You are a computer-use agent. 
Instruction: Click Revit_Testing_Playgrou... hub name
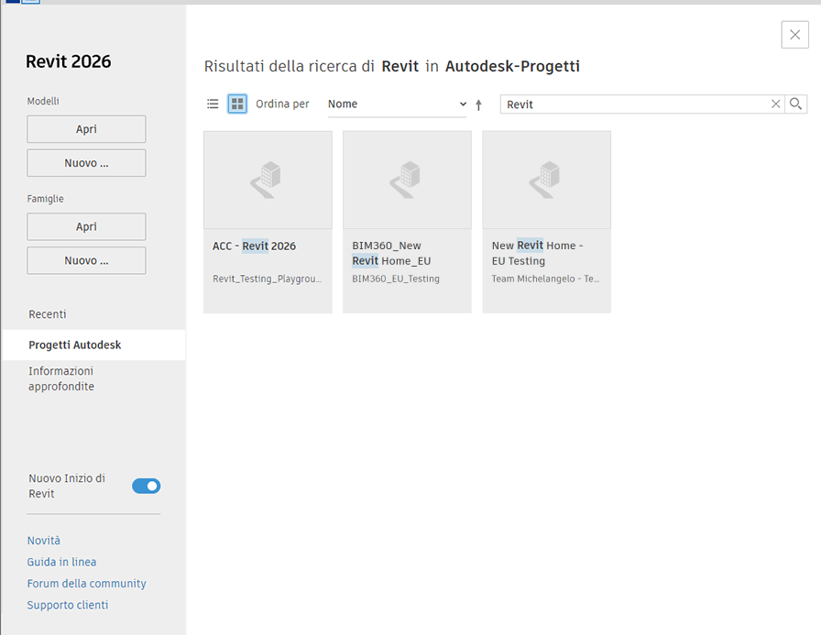pos(267,279)
